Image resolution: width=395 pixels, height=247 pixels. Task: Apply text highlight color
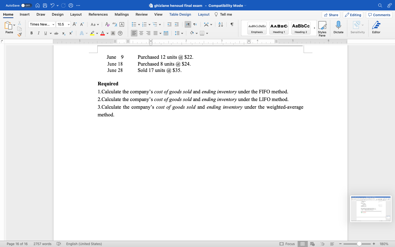(x=93, y=33)
